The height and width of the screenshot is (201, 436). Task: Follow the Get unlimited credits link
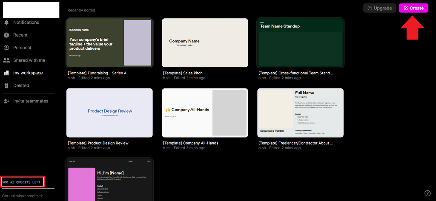pos(22,196)
